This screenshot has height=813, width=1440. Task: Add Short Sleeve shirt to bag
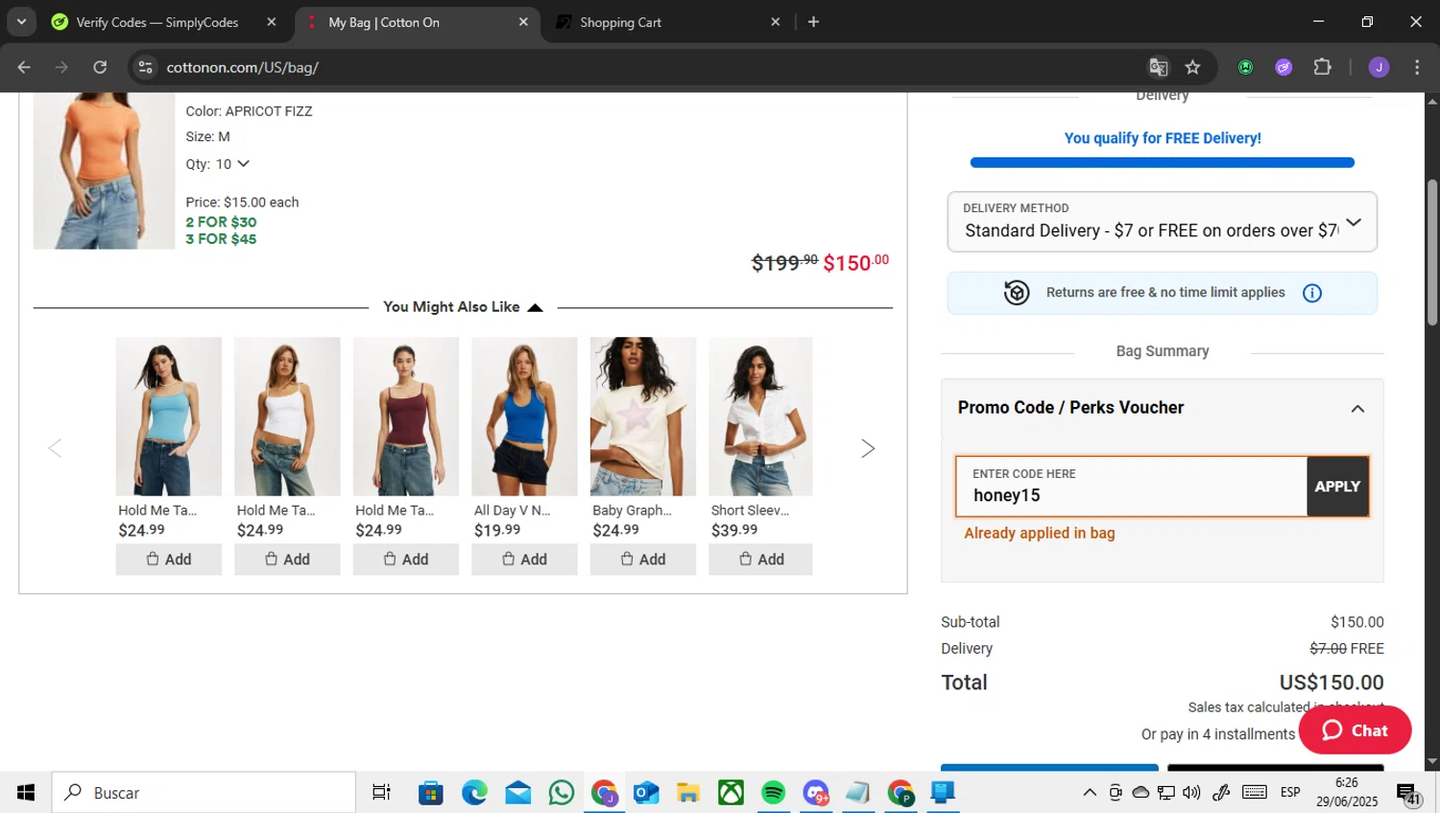tap(760, 560)
